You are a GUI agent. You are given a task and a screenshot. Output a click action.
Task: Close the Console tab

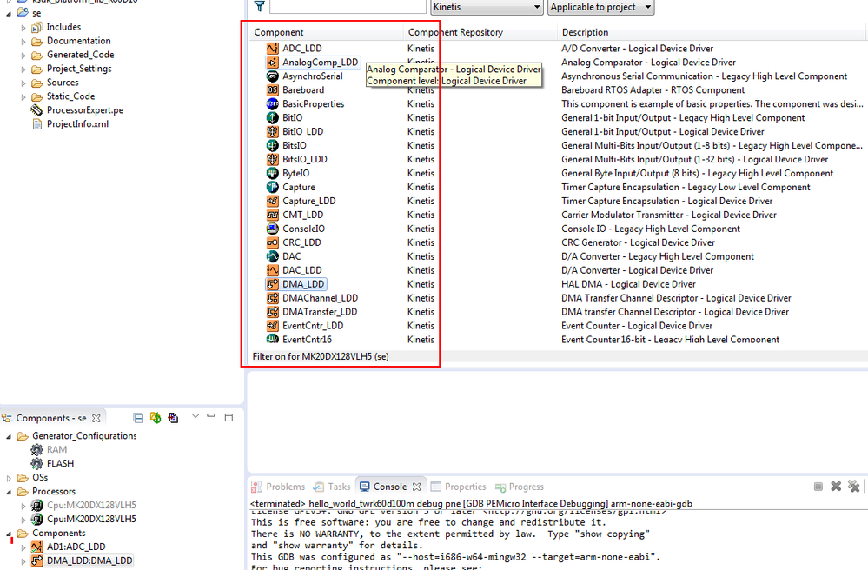pyautogui.click(x=417, y=487)
